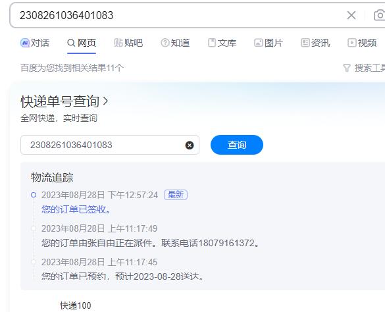The image size is (385, 312).
Task: Open the 知道 tab
Action: pyautogui.click(x=175, y=43)
